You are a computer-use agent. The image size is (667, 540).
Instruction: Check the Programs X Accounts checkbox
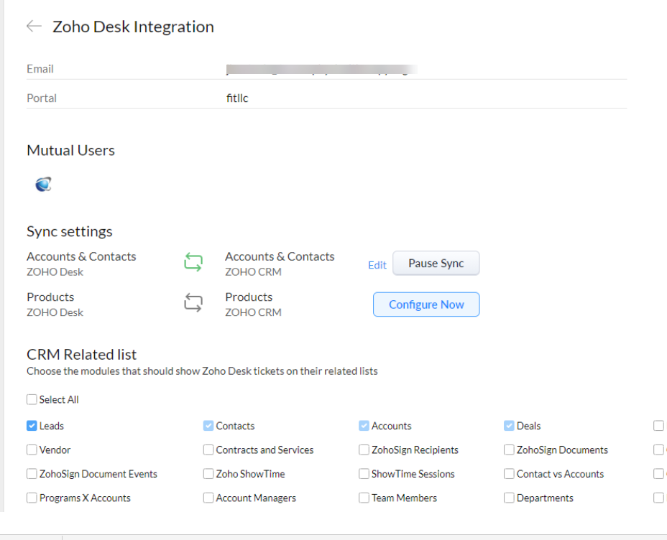coord(32,498)
